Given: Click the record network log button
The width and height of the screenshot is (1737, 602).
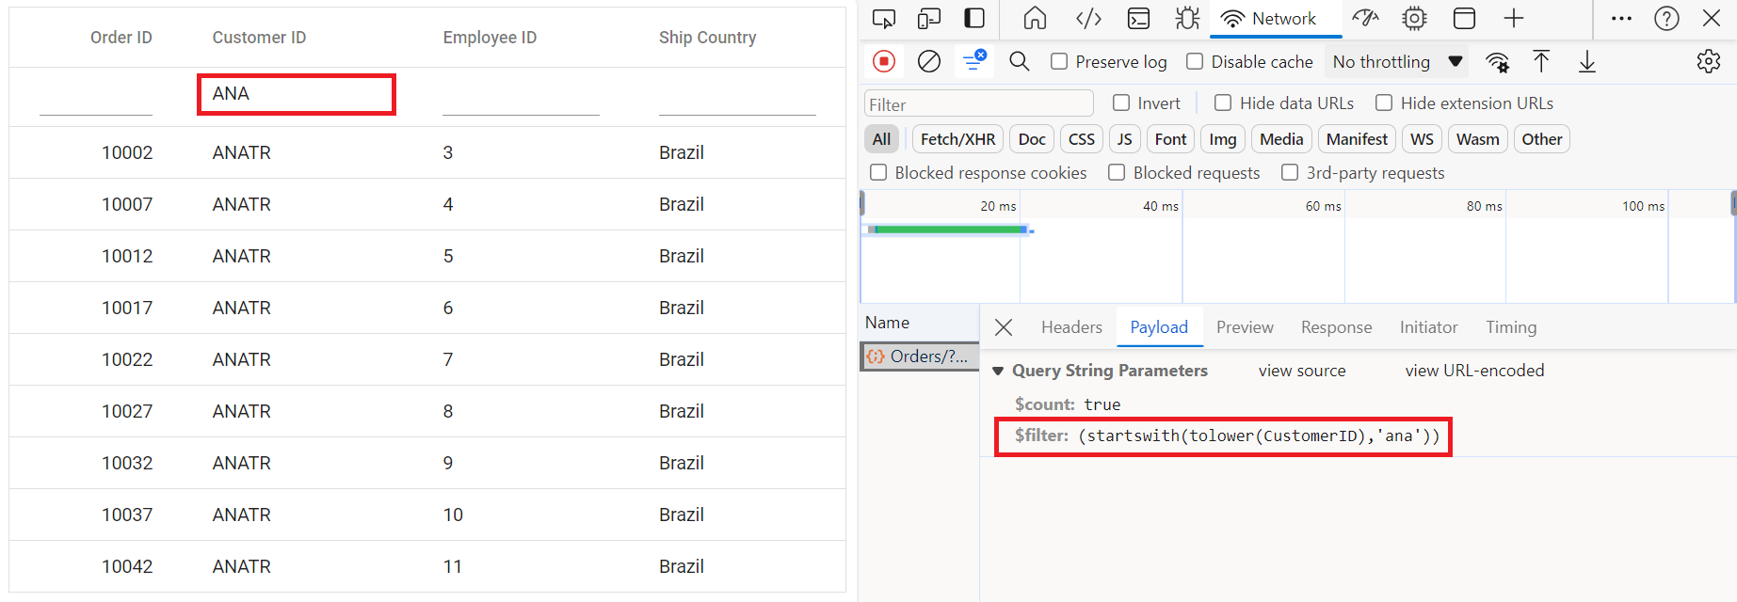Looking at the screenshot, I should 883,61.
